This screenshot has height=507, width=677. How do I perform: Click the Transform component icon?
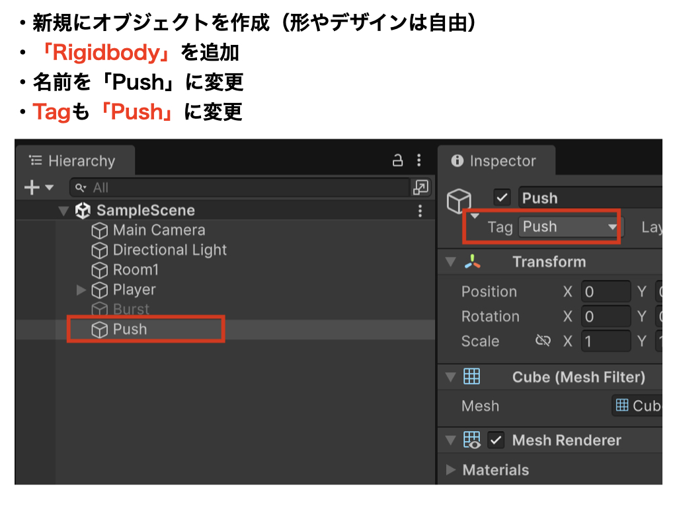(x=472, y=262)
